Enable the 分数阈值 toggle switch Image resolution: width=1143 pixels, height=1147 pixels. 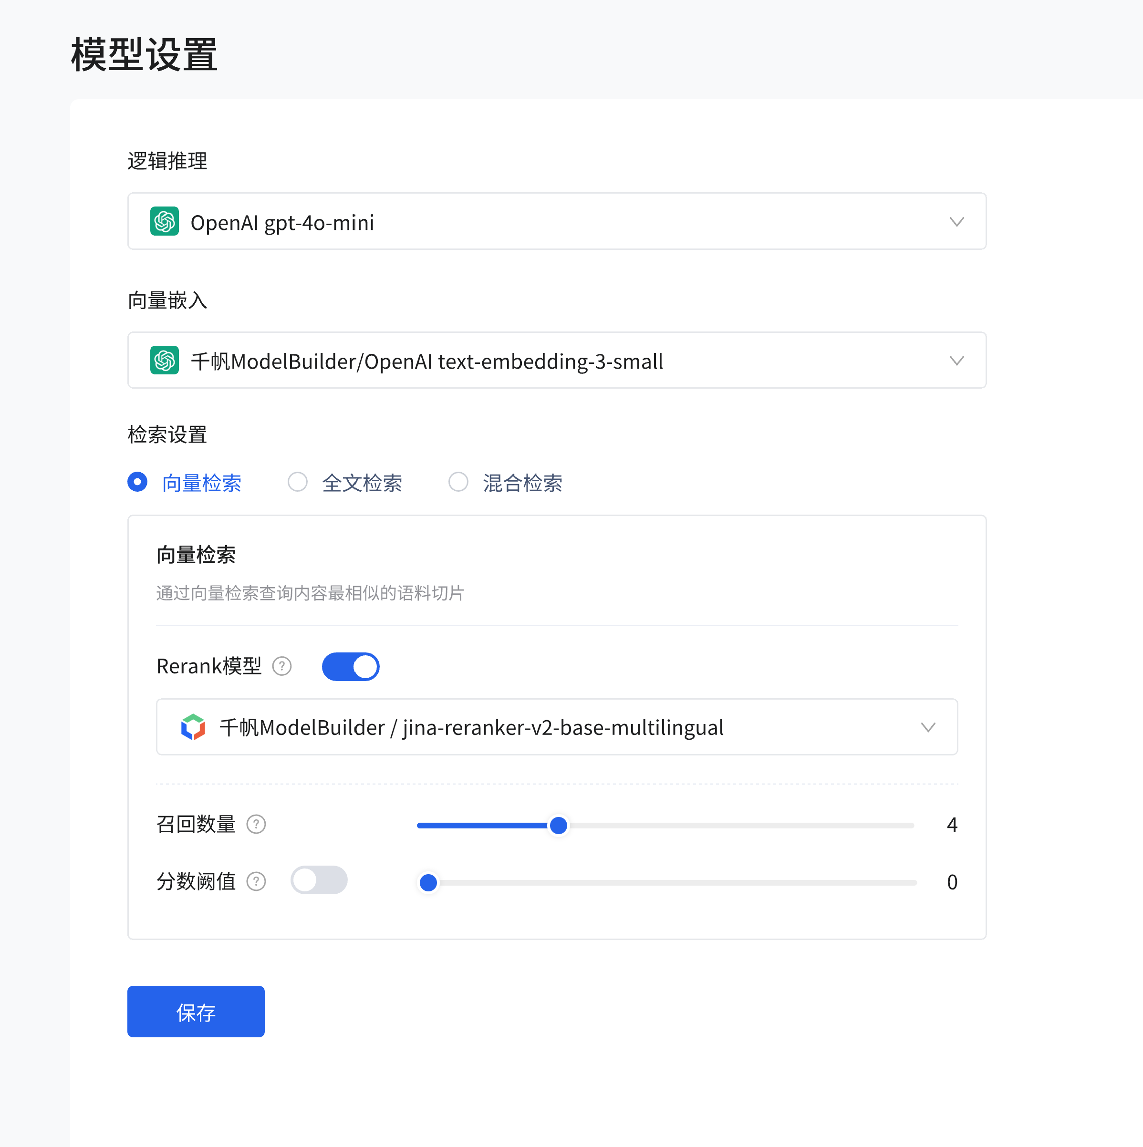(x=319, y=880)
